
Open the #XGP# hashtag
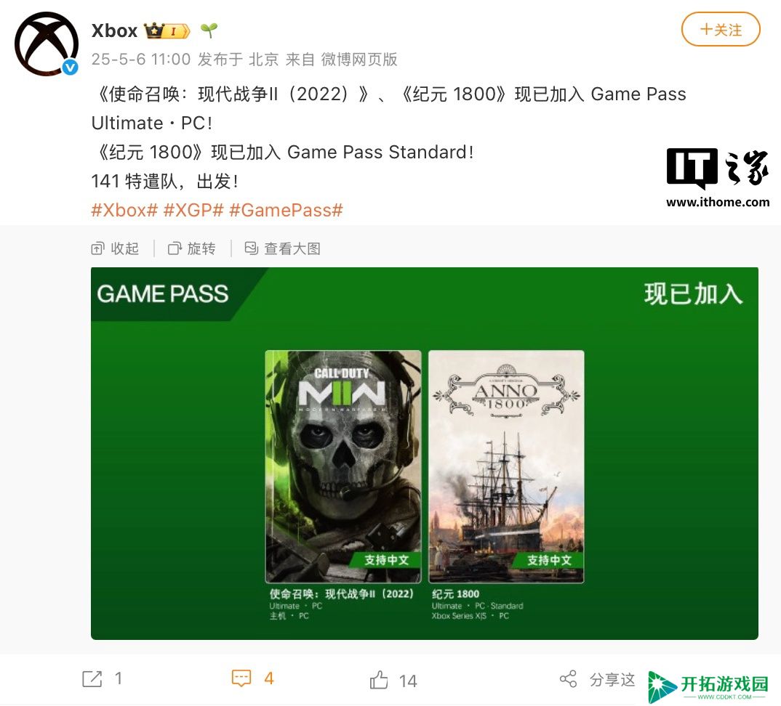[x=193, y=210]
